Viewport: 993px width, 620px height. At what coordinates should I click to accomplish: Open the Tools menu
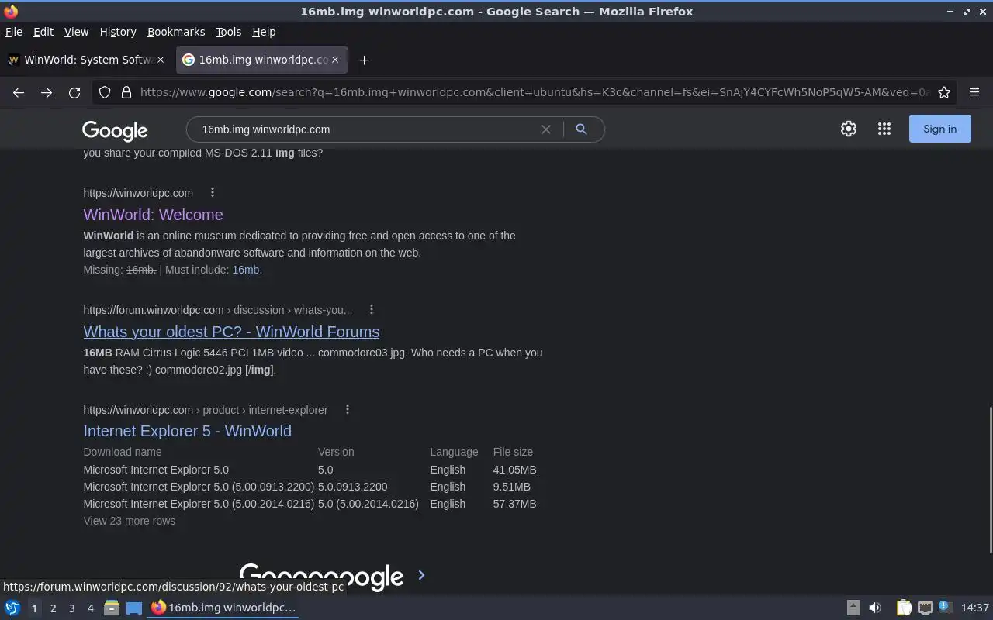coord(229,32)
